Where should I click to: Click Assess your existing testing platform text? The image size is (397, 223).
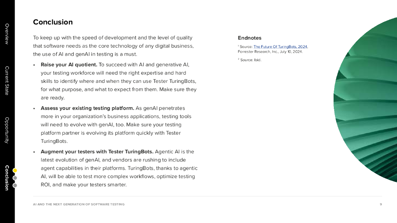pyautogui.click(x=87, y=108)
